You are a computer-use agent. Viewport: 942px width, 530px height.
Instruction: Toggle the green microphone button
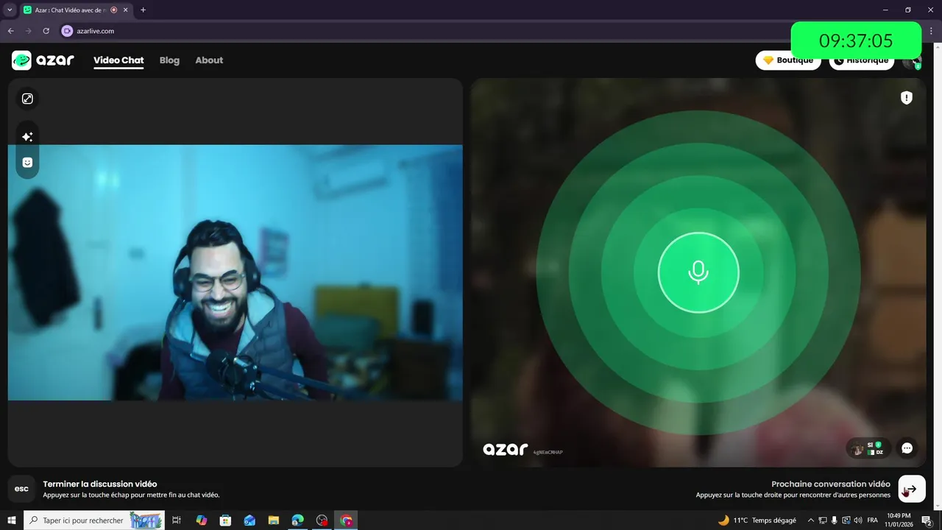coord(698,272)
